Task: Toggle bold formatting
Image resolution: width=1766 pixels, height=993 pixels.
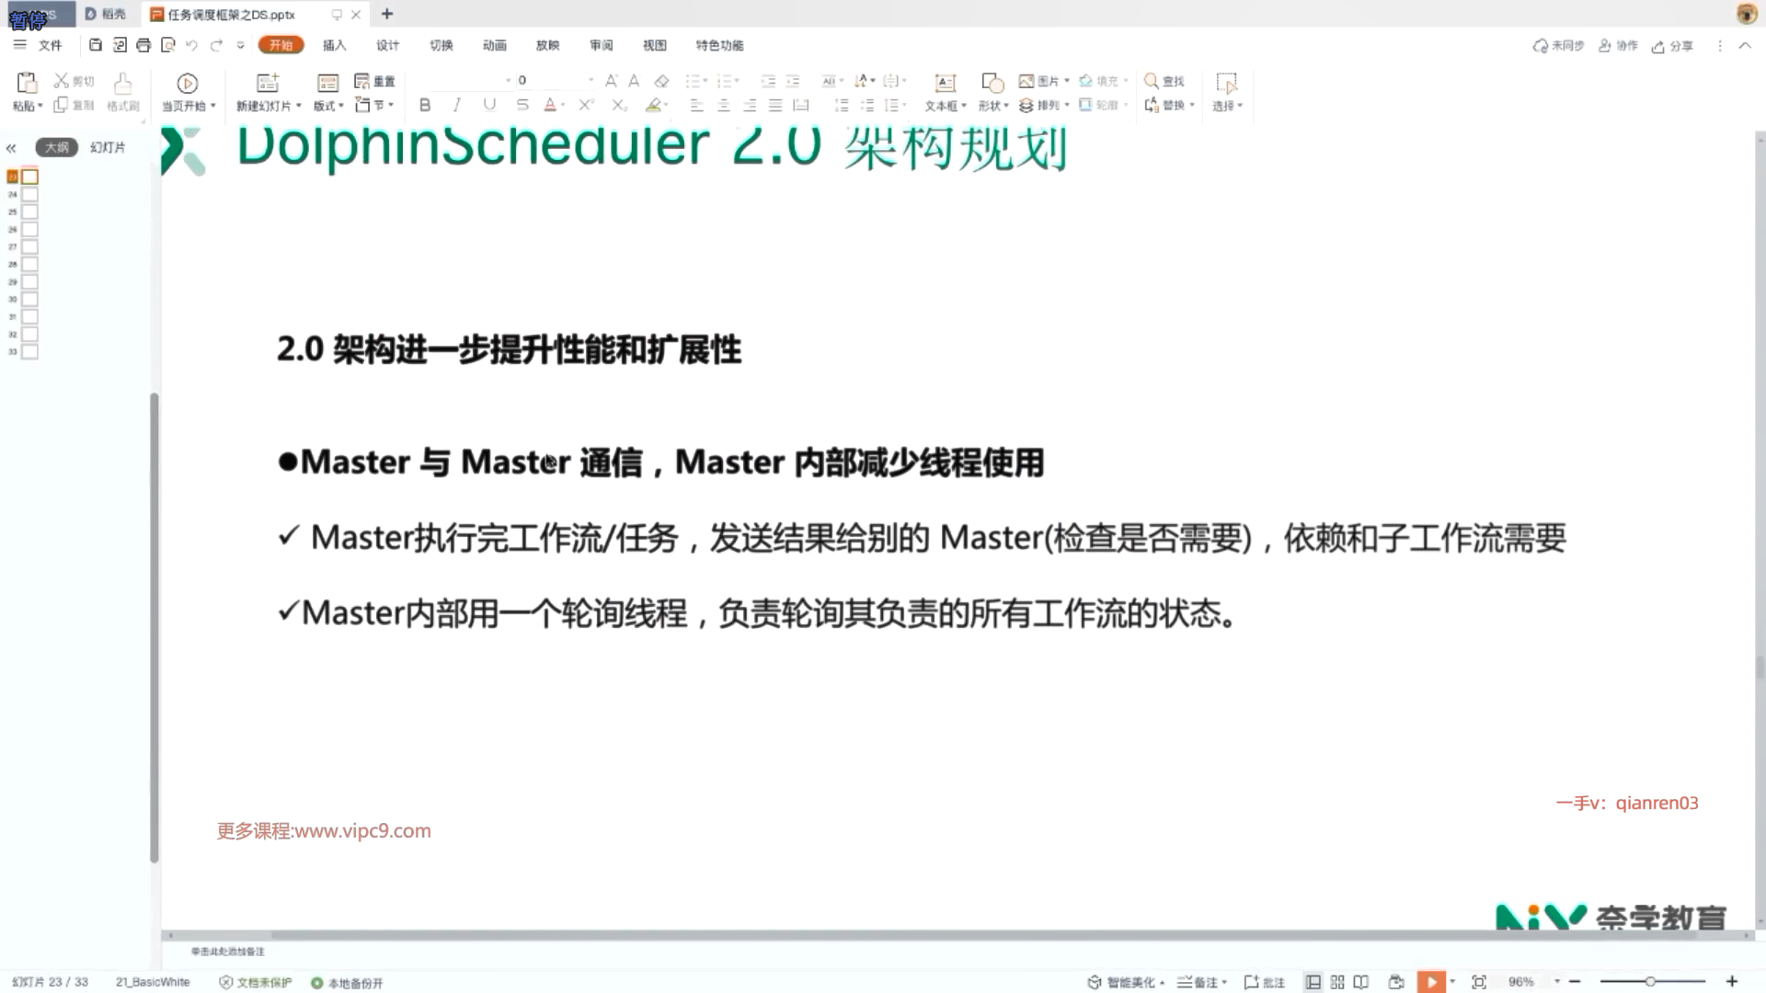Action: click(425, 105)
